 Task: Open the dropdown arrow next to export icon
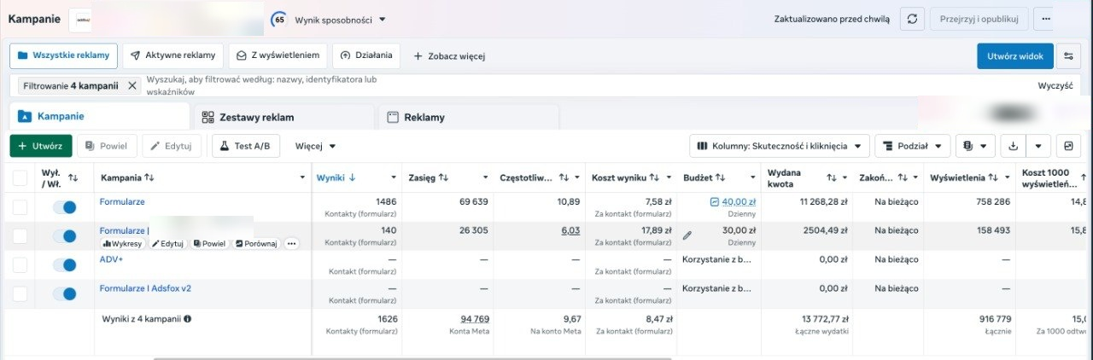[1038, 146]
